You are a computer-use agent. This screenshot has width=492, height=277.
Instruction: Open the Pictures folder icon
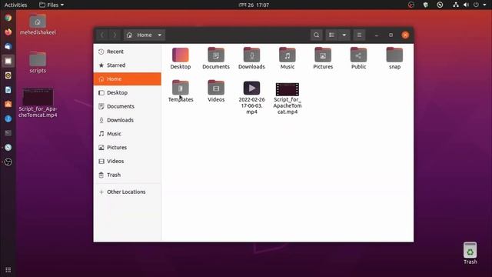click(323, 55)
